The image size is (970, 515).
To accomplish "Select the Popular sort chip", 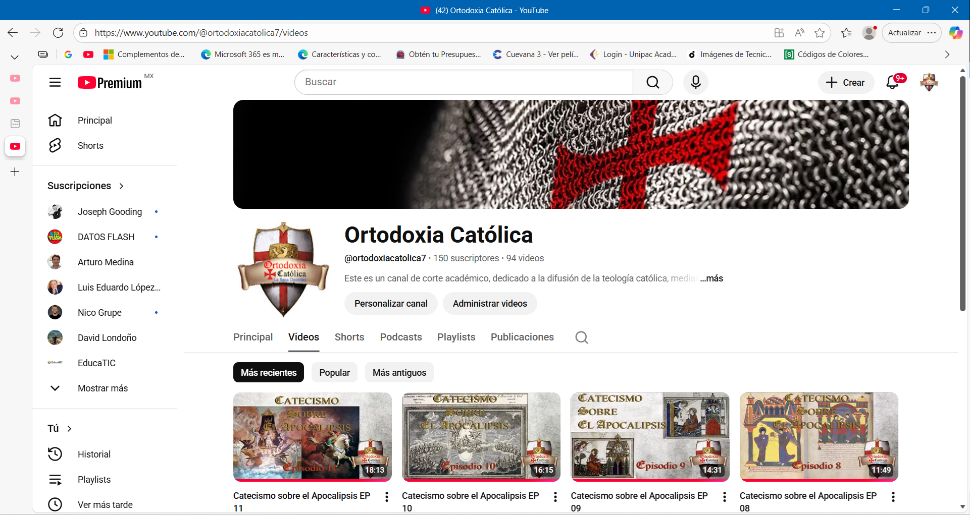I will click(334, 373).
